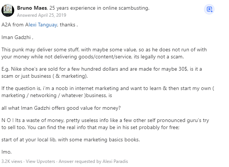Click the '25 years experience in online scambusting' credential
Viewport: 229px width, 167px height.
(99, 8)
